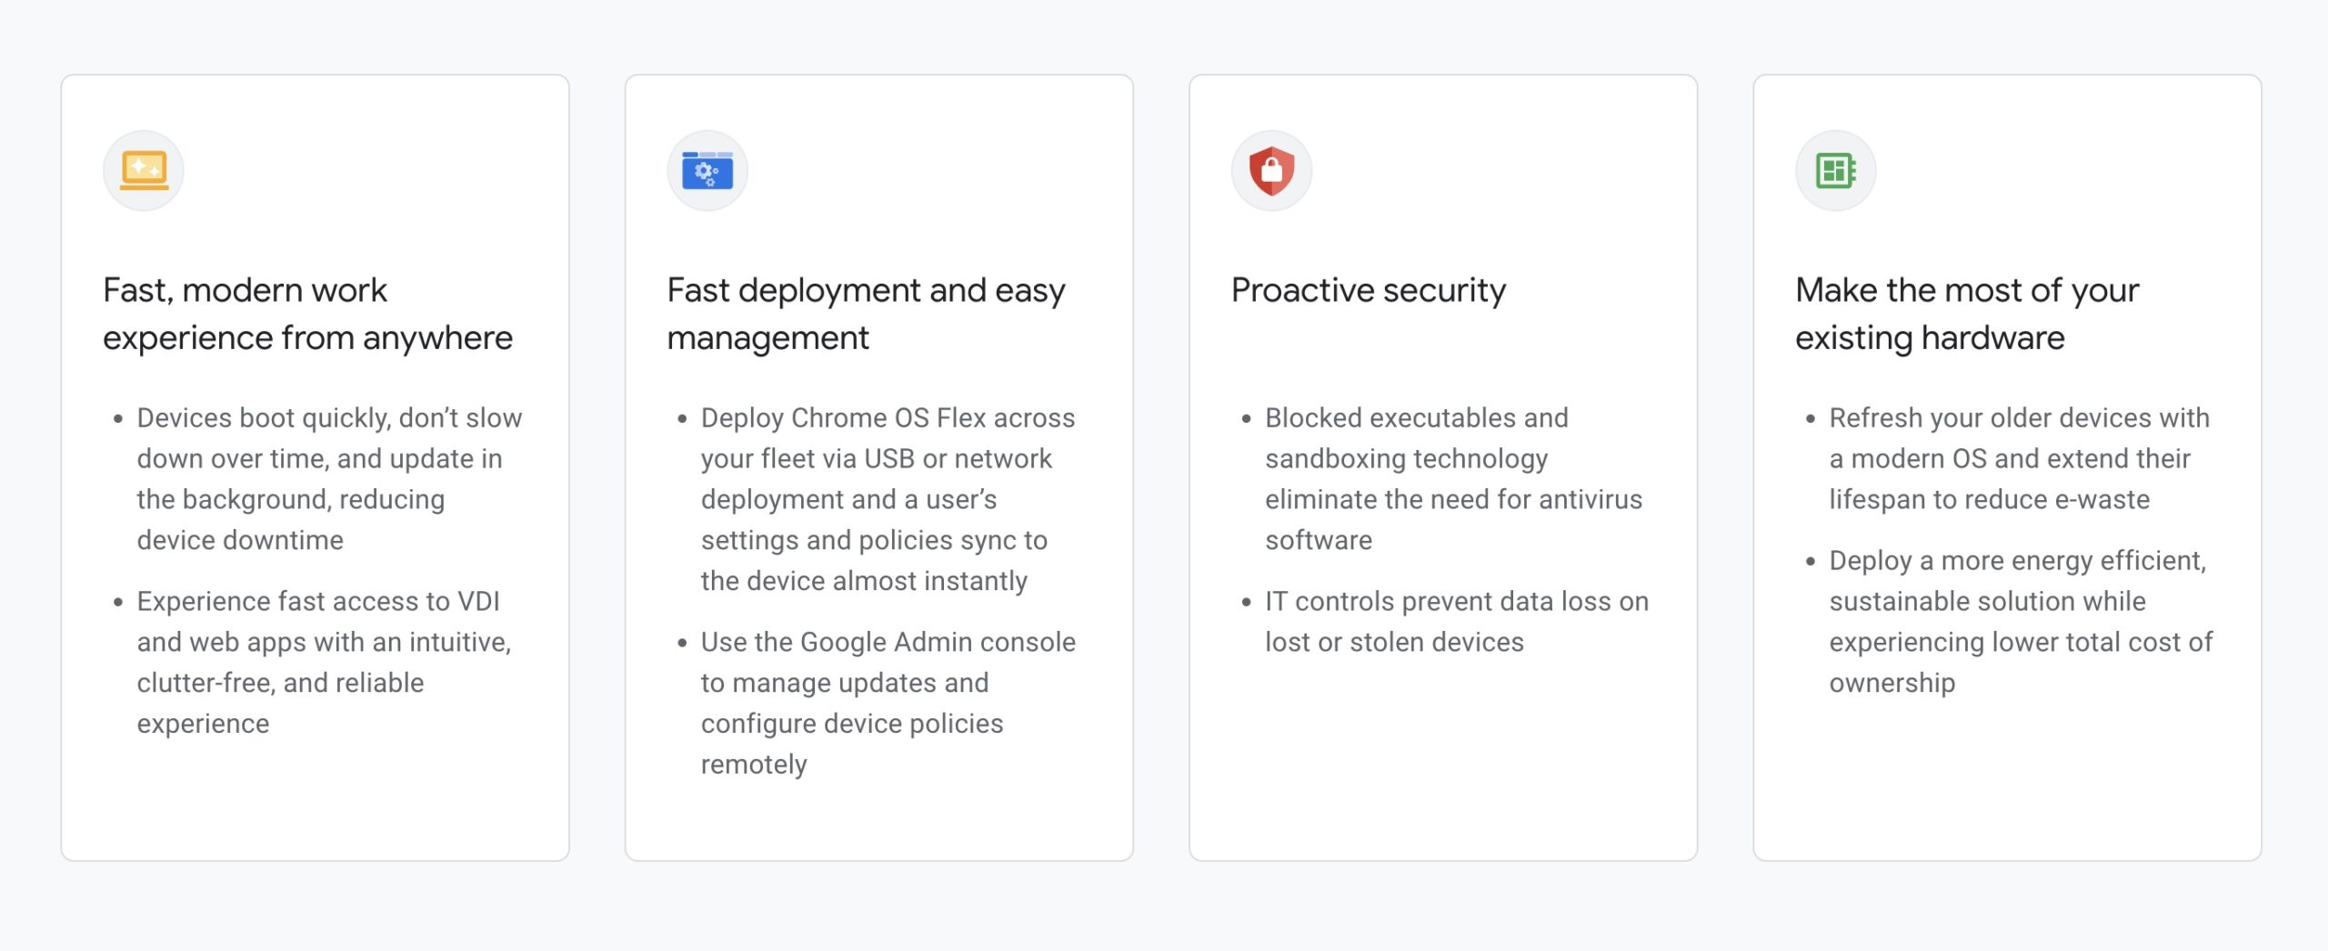Select 'Fast deployment and easy management' heading
This screenshot has width=2328, height=951.
click(866, 314)
